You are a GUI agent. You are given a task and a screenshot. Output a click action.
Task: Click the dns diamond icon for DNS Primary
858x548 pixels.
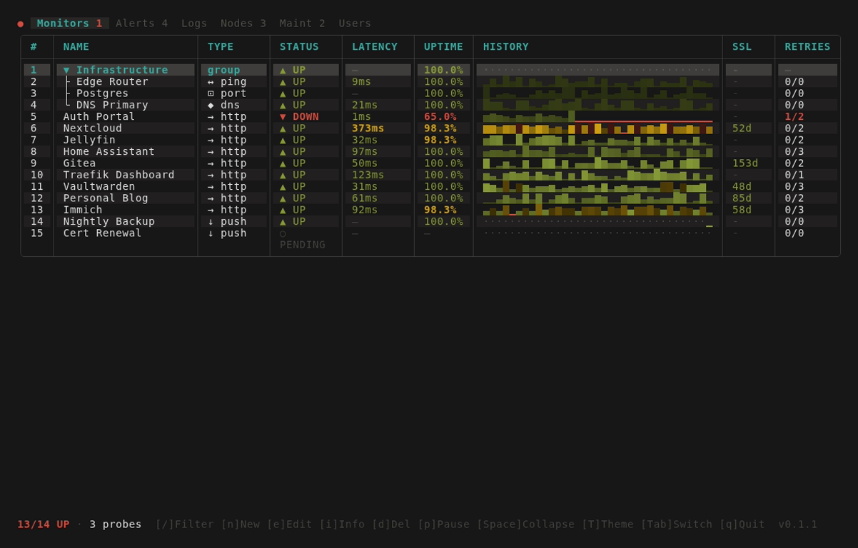point(211,105)
